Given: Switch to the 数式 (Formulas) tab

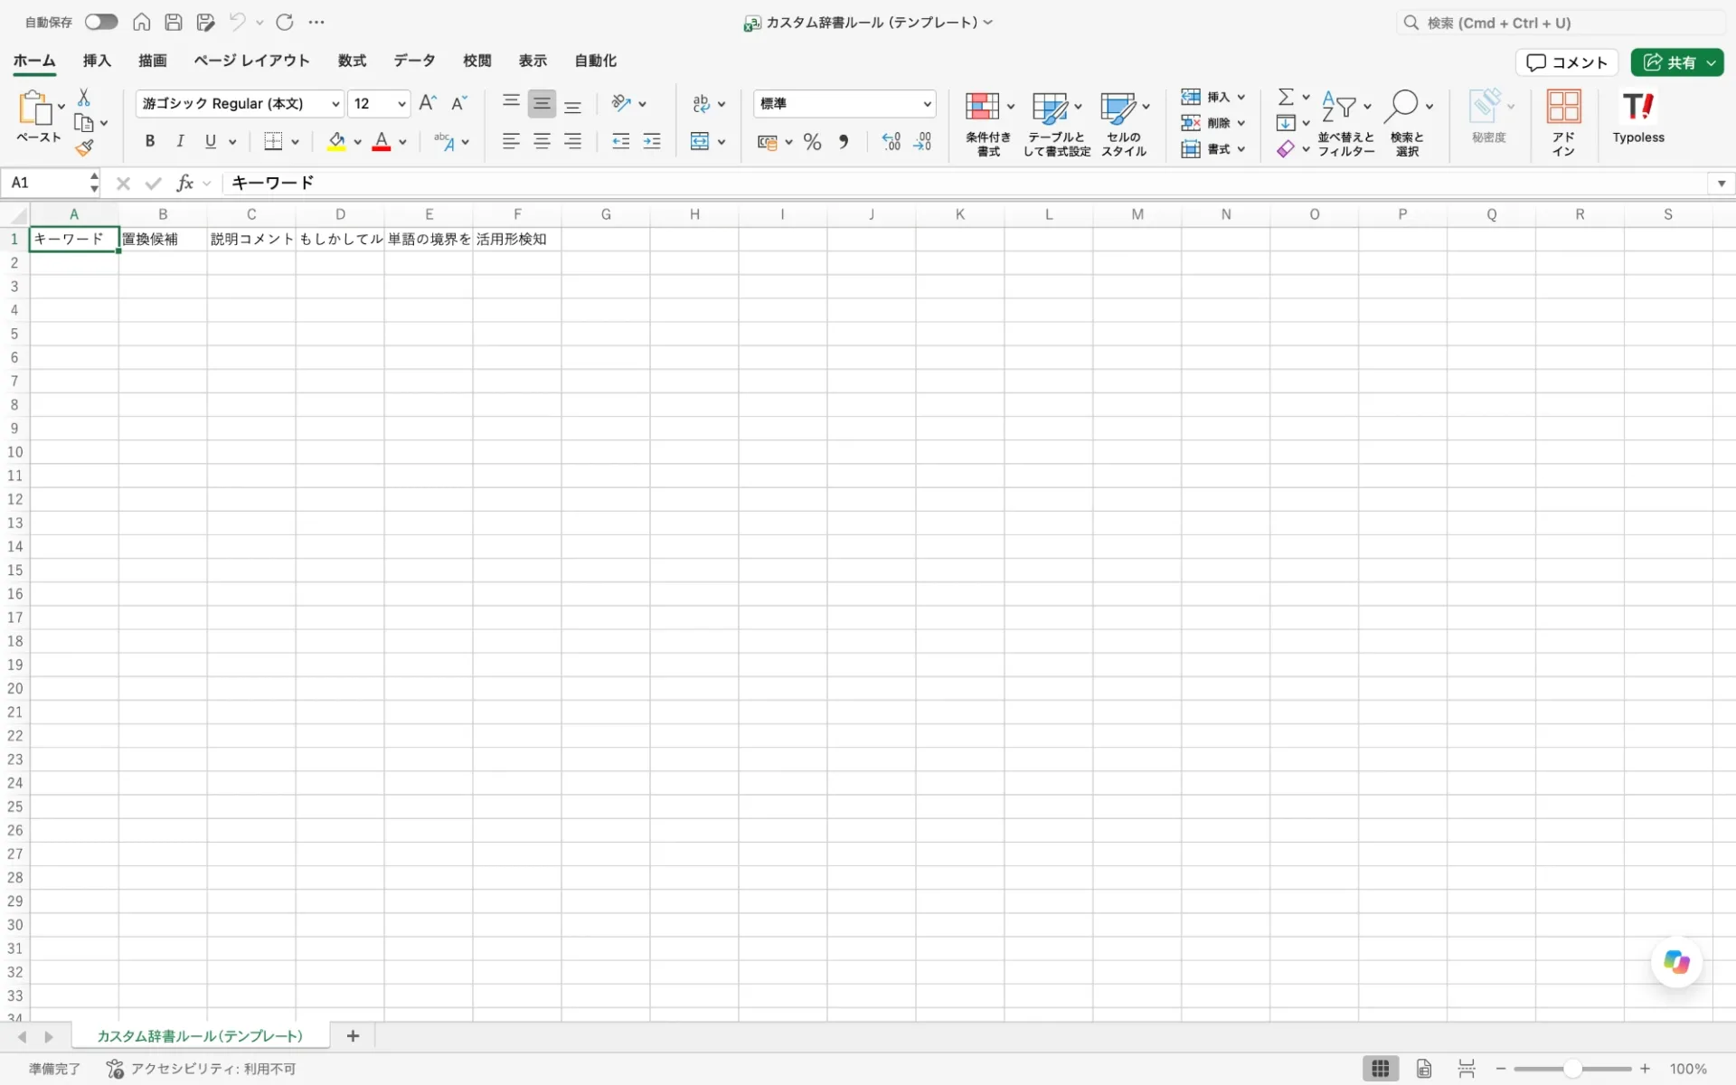Looking at the screenshot, I should (352, 61).
